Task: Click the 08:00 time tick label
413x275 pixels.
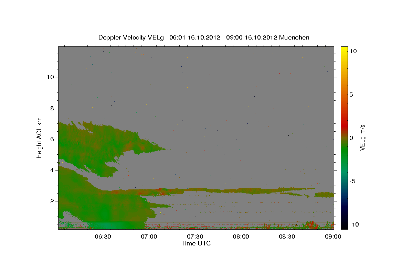Action: coord(241,237)
